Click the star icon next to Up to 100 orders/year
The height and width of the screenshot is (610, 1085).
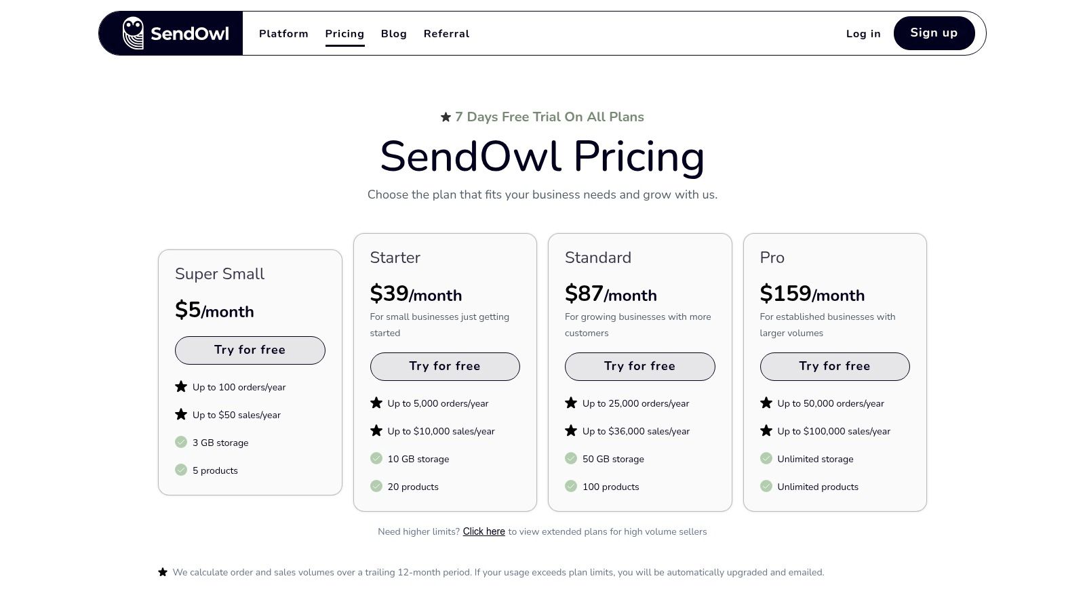click(180, 386)
